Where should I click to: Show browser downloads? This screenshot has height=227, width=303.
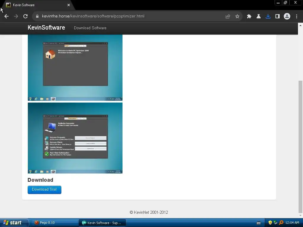pos(268,17)
